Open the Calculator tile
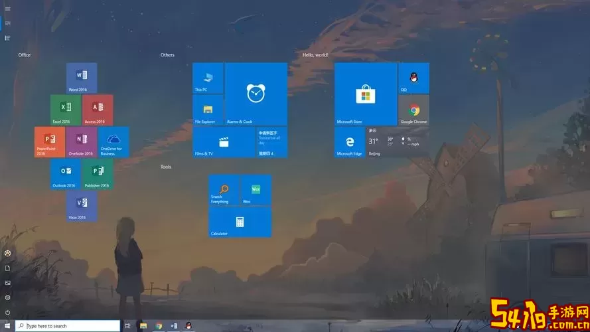The width and height of the screenshot is (590, 332). click(240, 222)
